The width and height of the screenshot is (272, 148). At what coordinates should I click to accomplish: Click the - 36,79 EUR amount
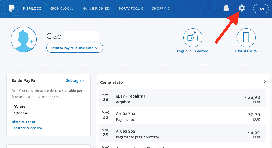point(252,117)
